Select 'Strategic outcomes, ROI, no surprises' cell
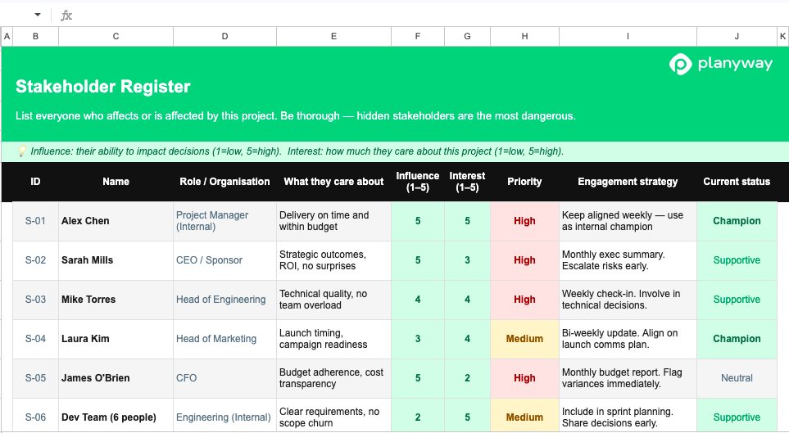 333,260
